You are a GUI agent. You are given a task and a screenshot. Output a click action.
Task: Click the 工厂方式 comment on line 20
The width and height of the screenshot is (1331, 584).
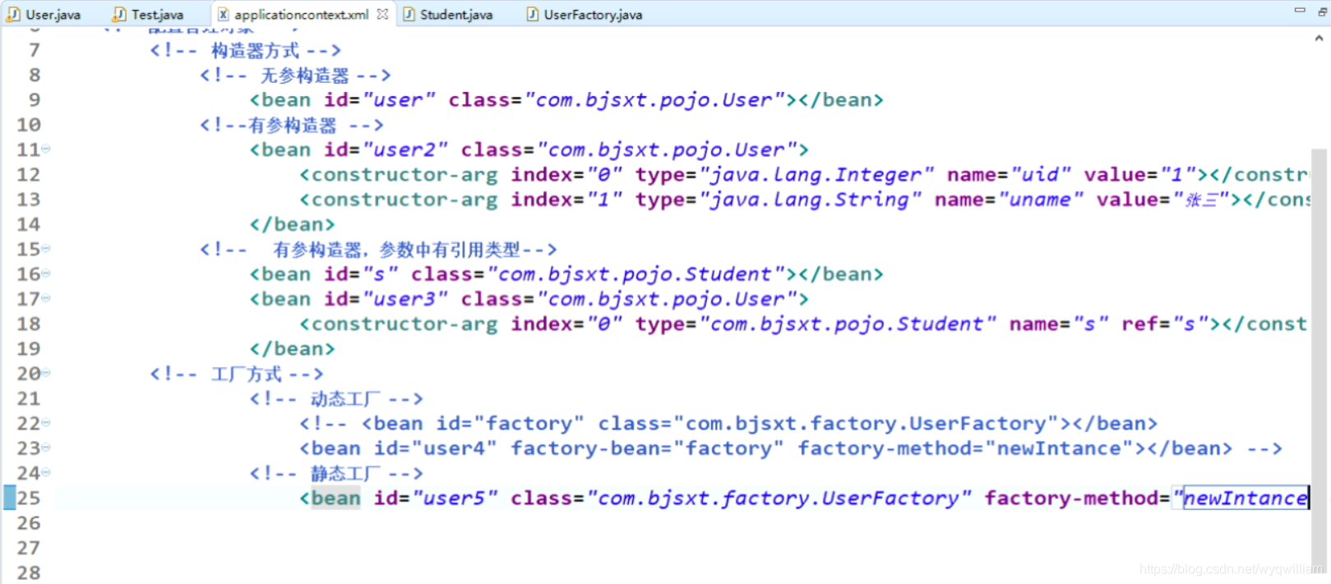pyautogui.click(x=237, y=375)
